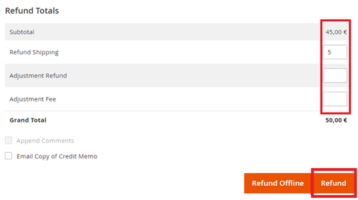
Task: Click the Refund Shipping label text
Action: 34,52
